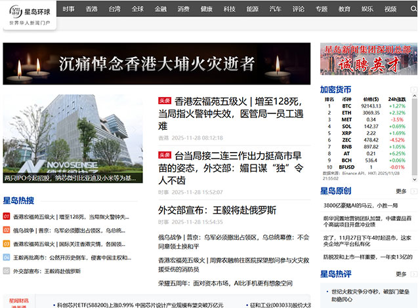Click the arrow icon beside 星岛热评 更多
This screenshot has height=308, width=420.
click(x=413, y=274)
